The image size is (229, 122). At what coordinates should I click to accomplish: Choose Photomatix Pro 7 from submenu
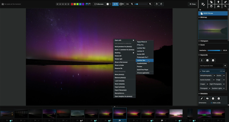tap(144, 57)
